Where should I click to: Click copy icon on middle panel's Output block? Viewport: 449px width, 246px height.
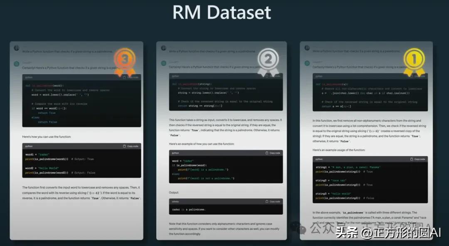point(267,202)
